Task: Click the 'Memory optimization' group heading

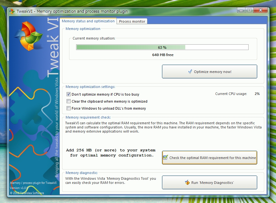Action: pos(83,29)
